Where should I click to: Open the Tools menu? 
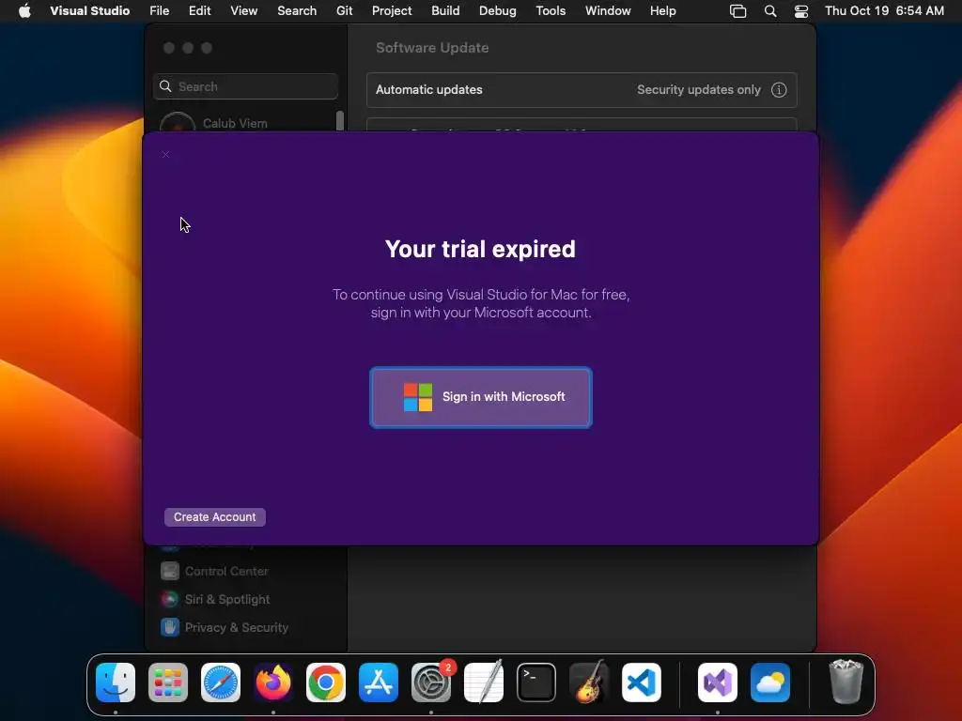(551, 10)
